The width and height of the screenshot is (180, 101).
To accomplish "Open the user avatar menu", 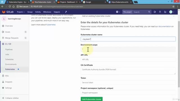I will (172, 12).
